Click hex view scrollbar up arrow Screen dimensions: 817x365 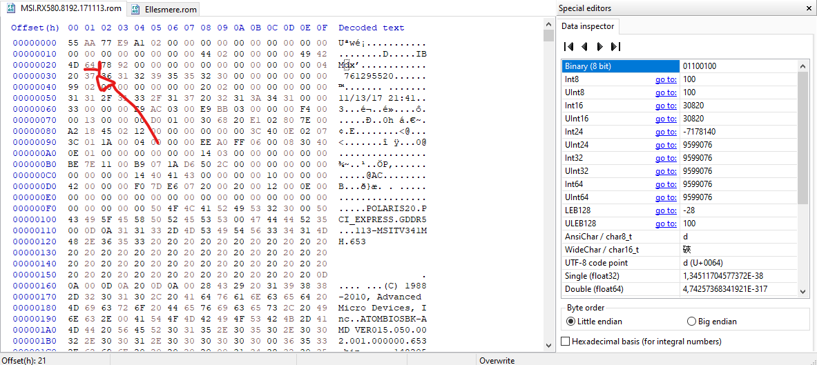click(x=548, y=24)
